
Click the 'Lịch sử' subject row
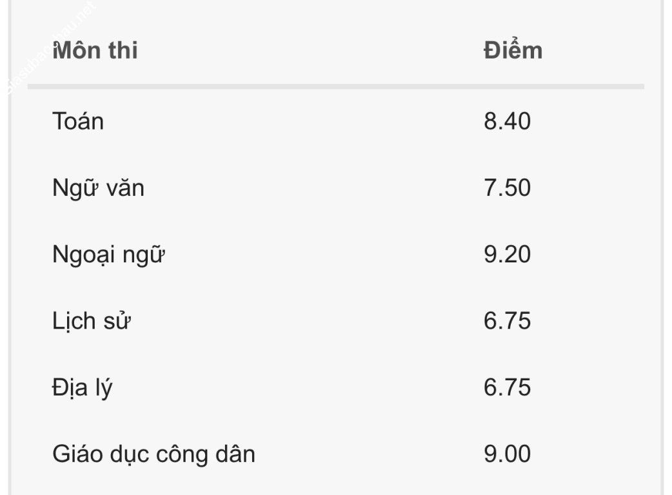click(x=92, y=321)
